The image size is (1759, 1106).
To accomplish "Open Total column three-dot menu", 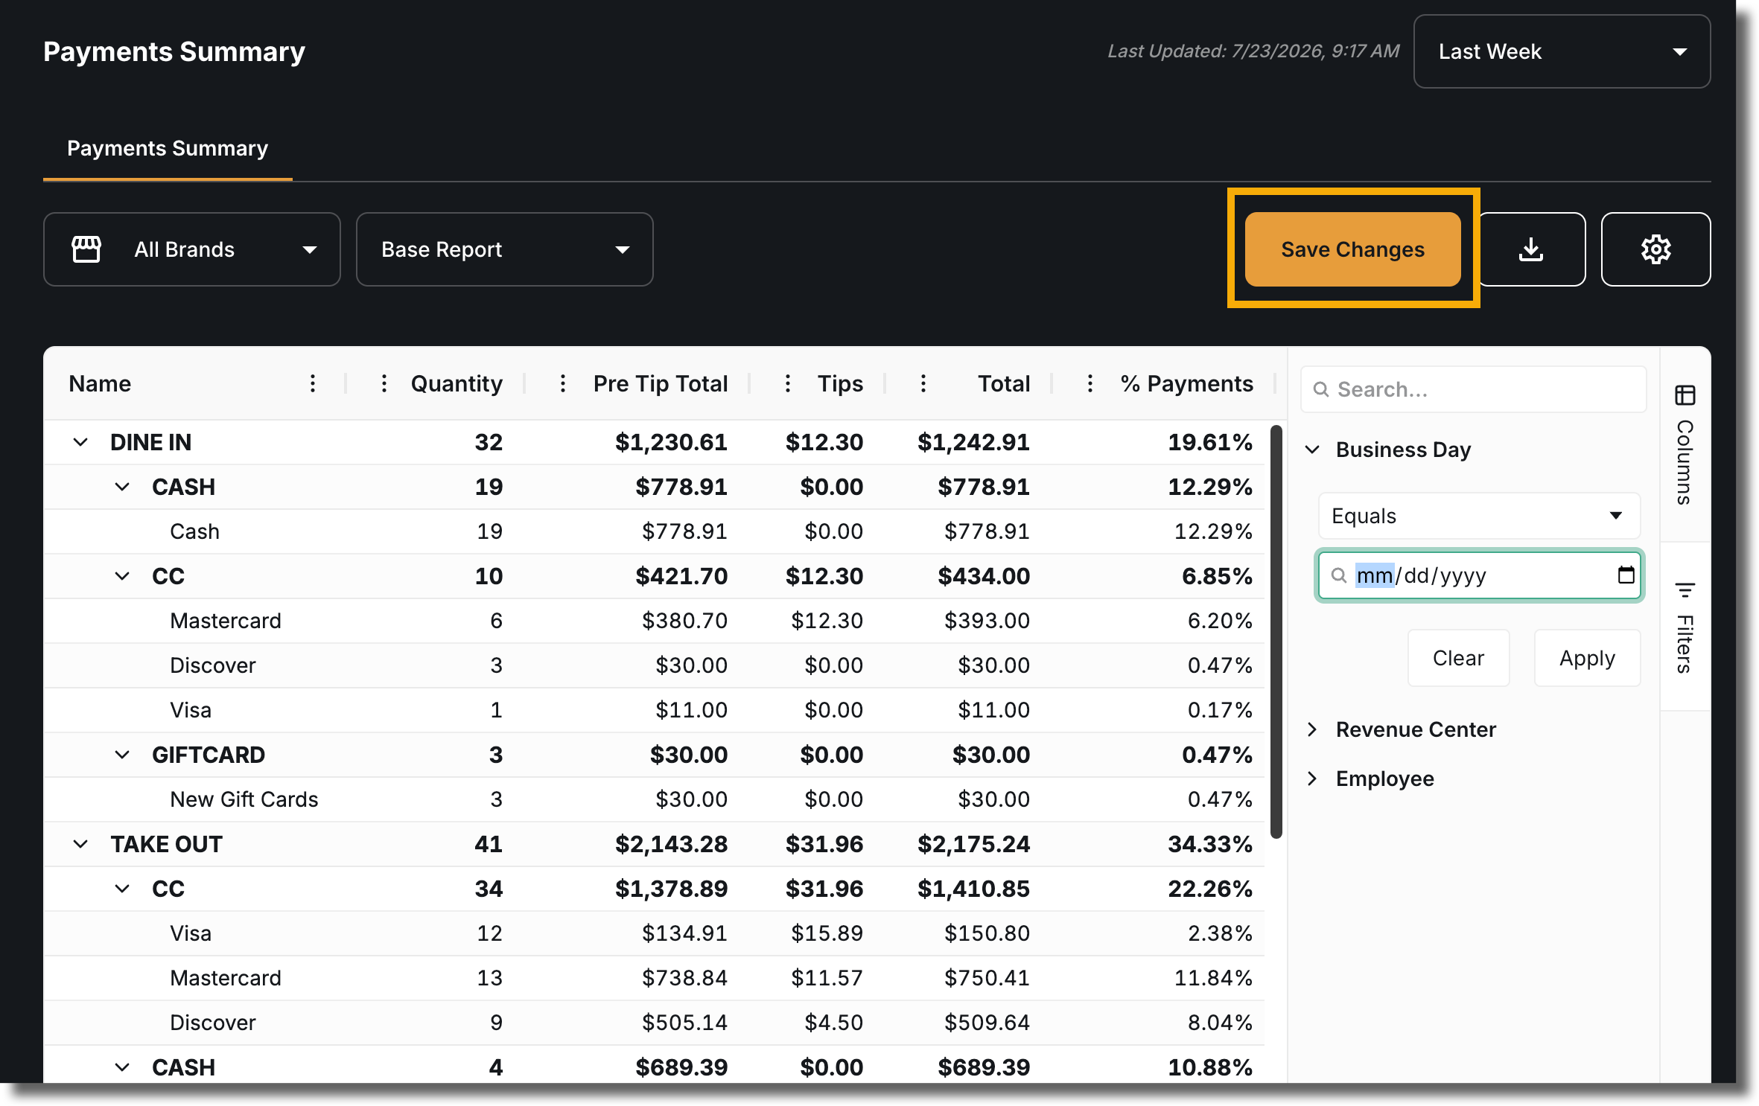I will pyautogui.click(x=923, y=383).
